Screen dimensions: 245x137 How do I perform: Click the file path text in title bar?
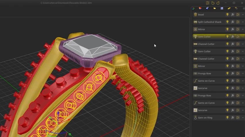[66, 3]
